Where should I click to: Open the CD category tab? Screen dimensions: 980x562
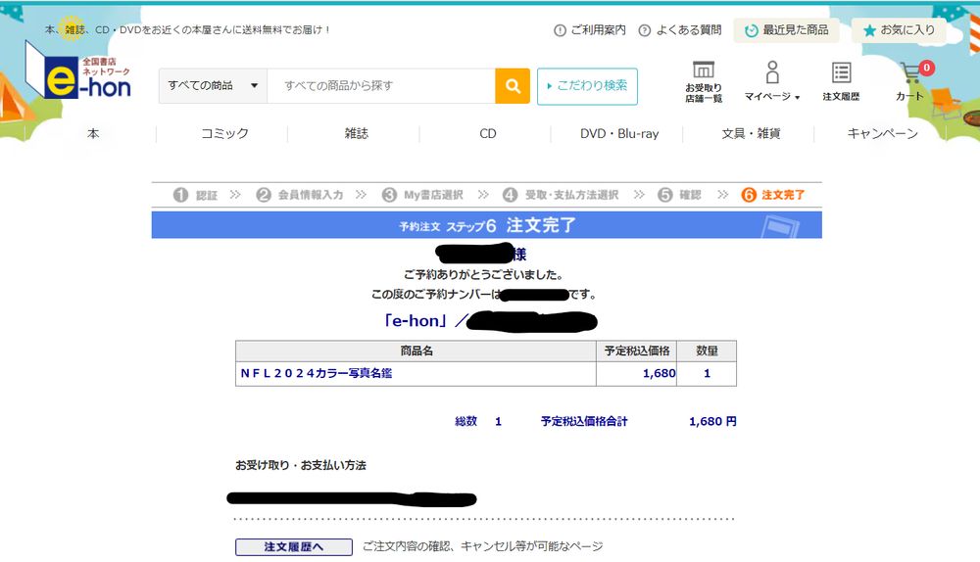[487, 133]
